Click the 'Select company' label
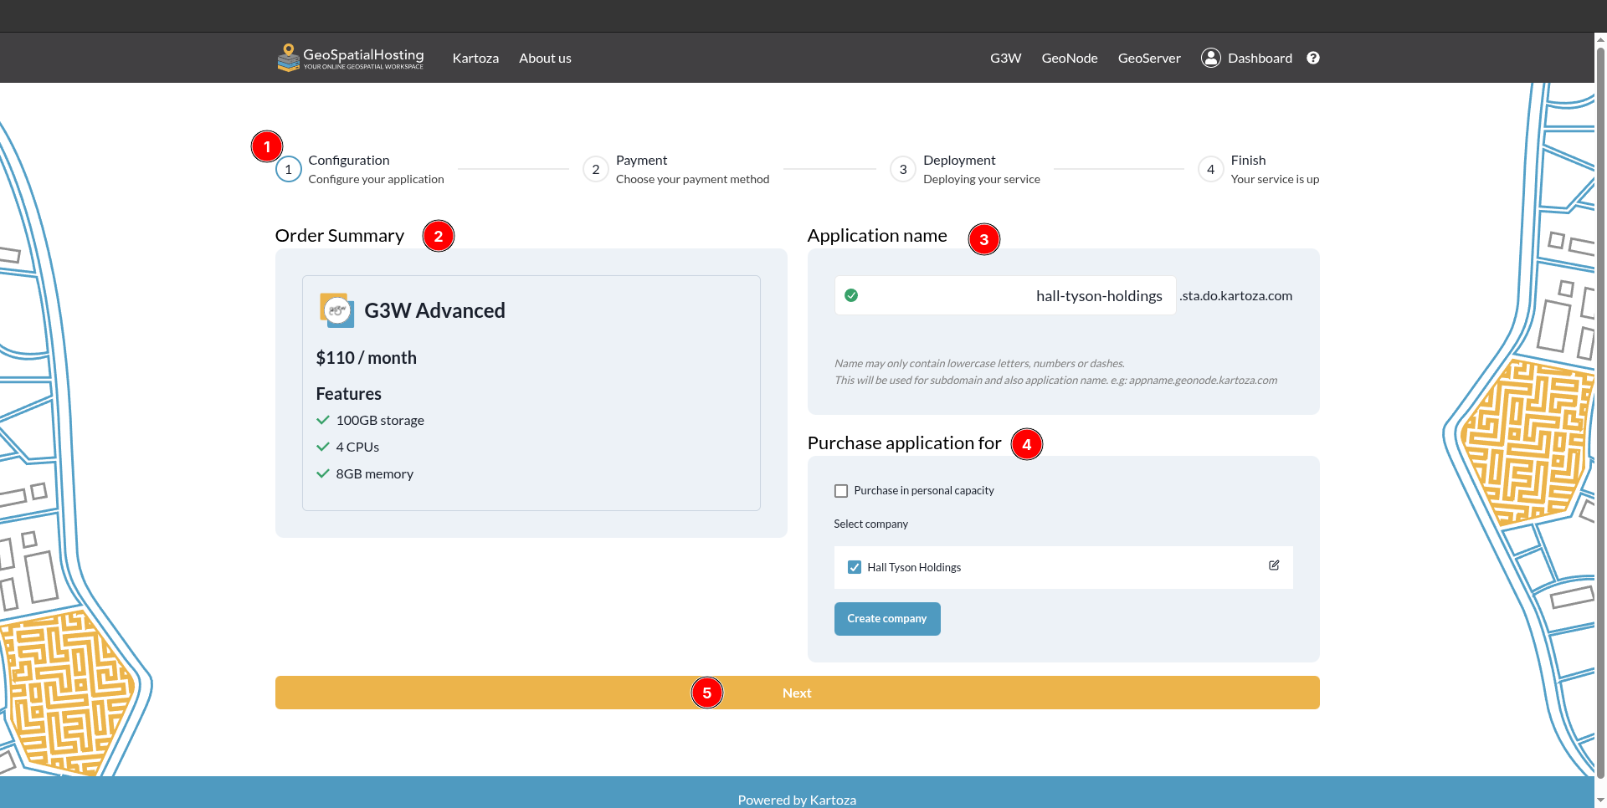The width and height of the screenshot is (1607, 808). (870, 524)
